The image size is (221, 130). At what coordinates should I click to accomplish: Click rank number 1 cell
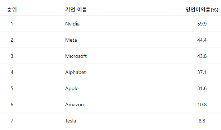tap(12, 24)
